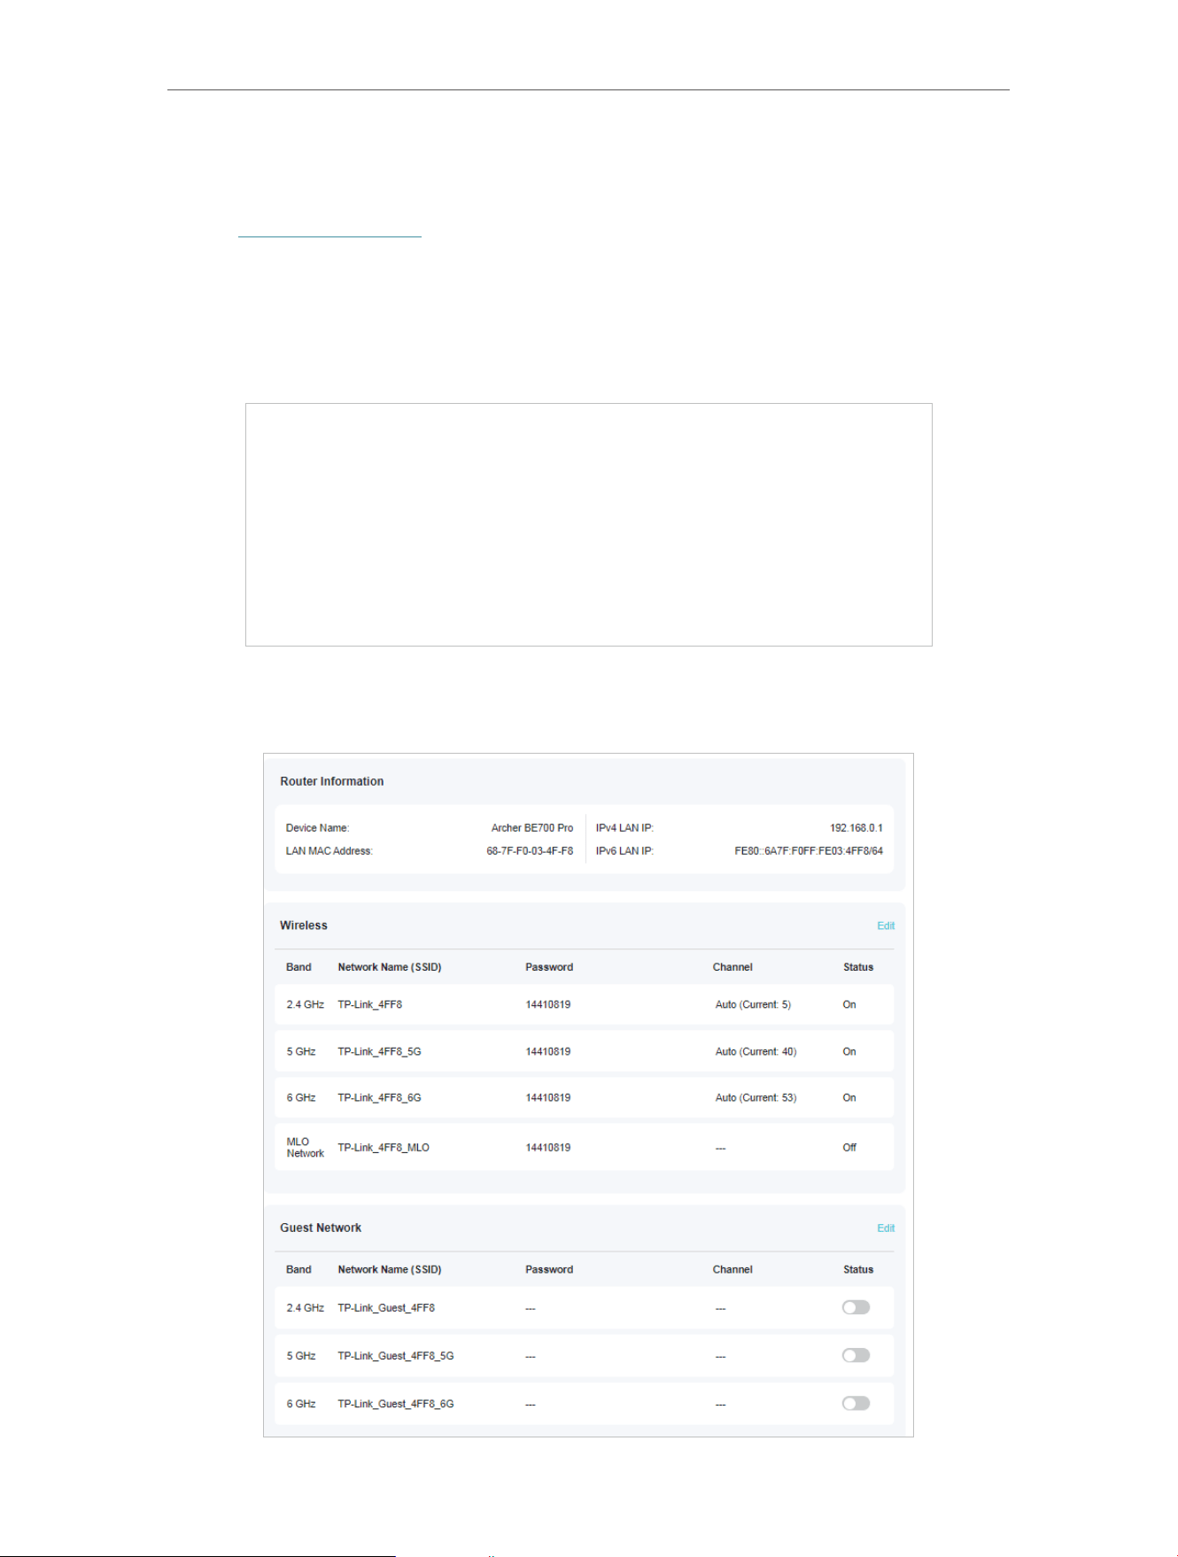Click Auto (Current: 53) channel value

(756, 1097)
